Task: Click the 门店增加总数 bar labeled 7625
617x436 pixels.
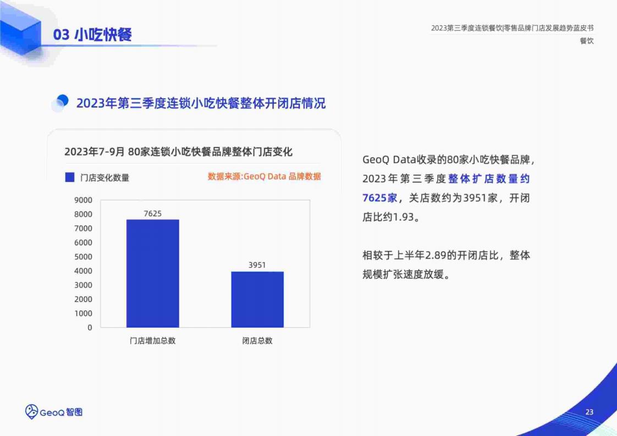Action: [x=153, y=273]
